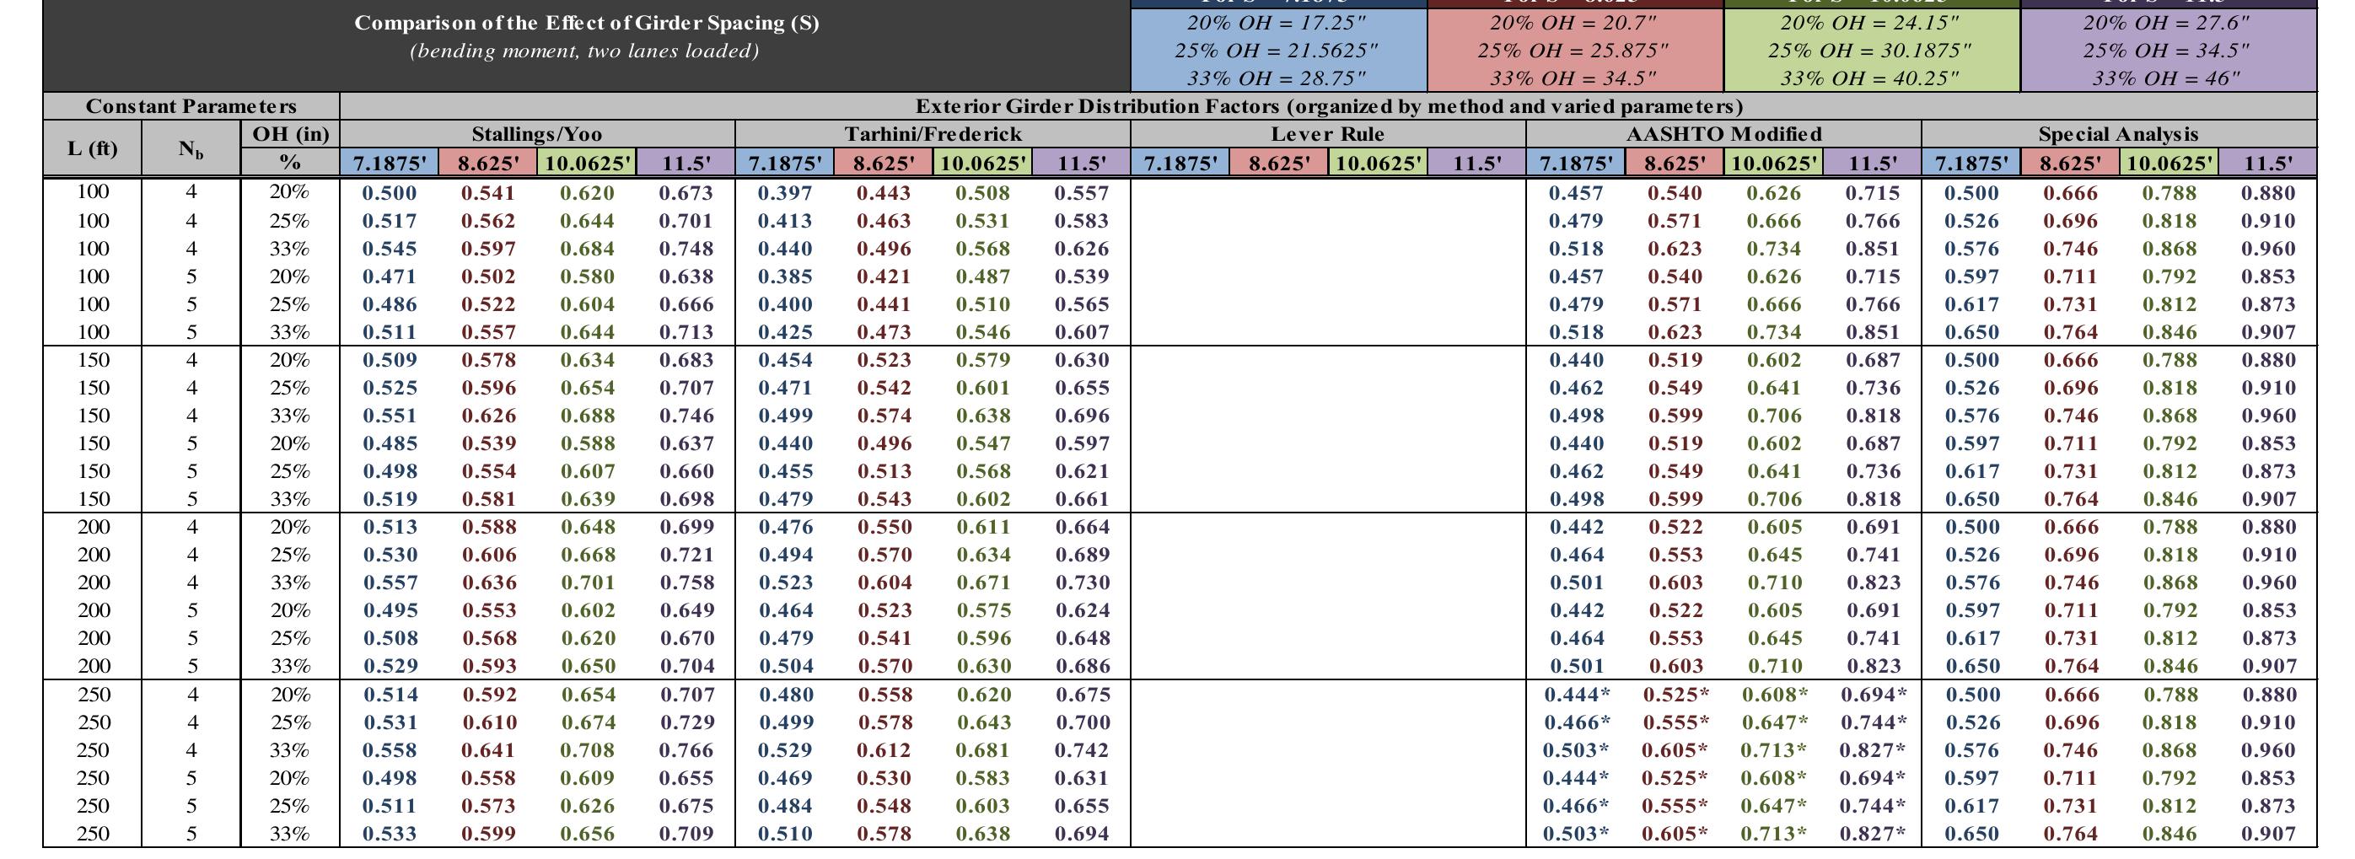Image resolution: width=2355 pixels, height=859 pixels.
Task: Select the cell '20% OH = 27.6"'
Action: click(x=2167, y=23)
